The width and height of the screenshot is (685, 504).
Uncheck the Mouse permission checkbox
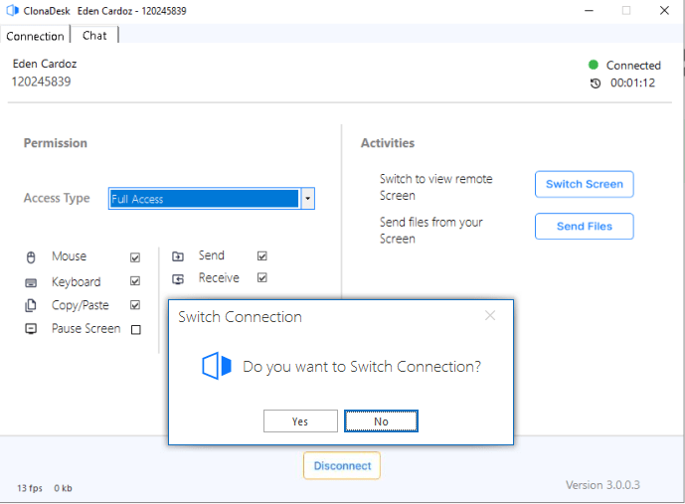pyautogui.click(x=135, y=257)
